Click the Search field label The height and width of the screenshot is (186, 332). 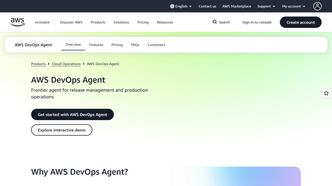224,22
